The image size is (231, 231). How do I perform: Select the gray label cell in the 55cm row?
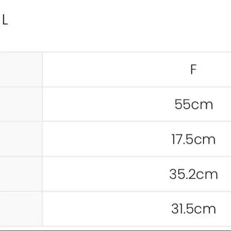(21, 104)
